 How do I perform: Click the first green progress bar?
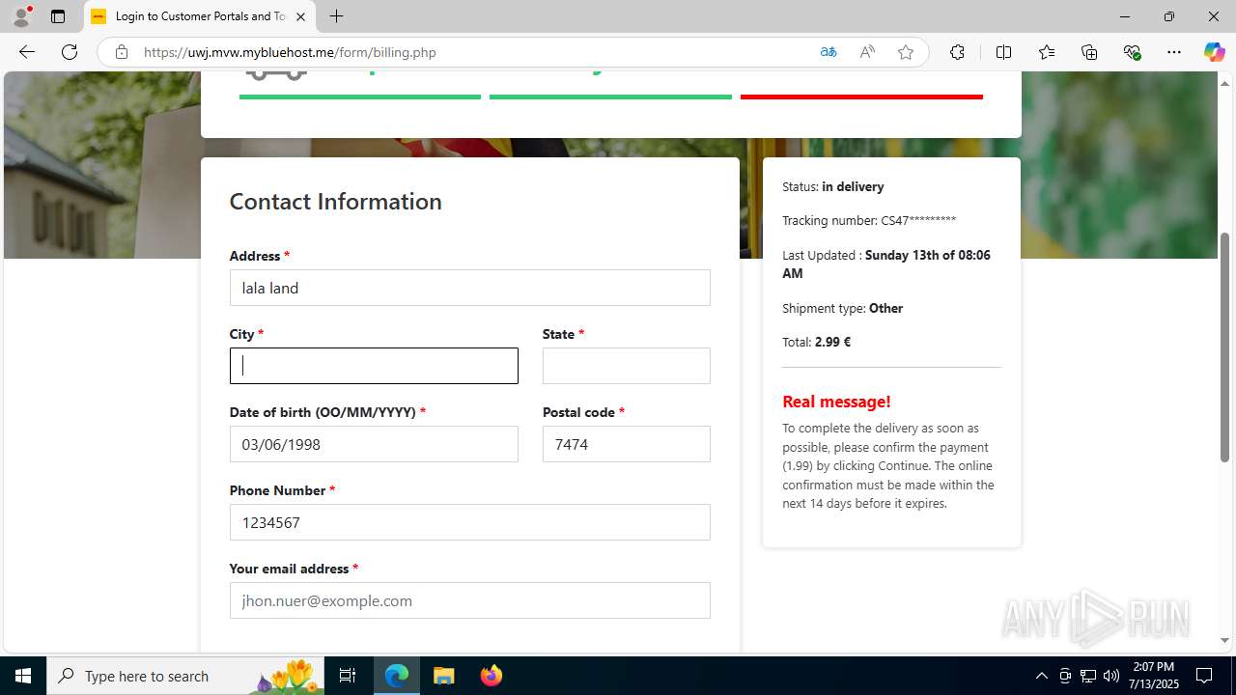359,97
